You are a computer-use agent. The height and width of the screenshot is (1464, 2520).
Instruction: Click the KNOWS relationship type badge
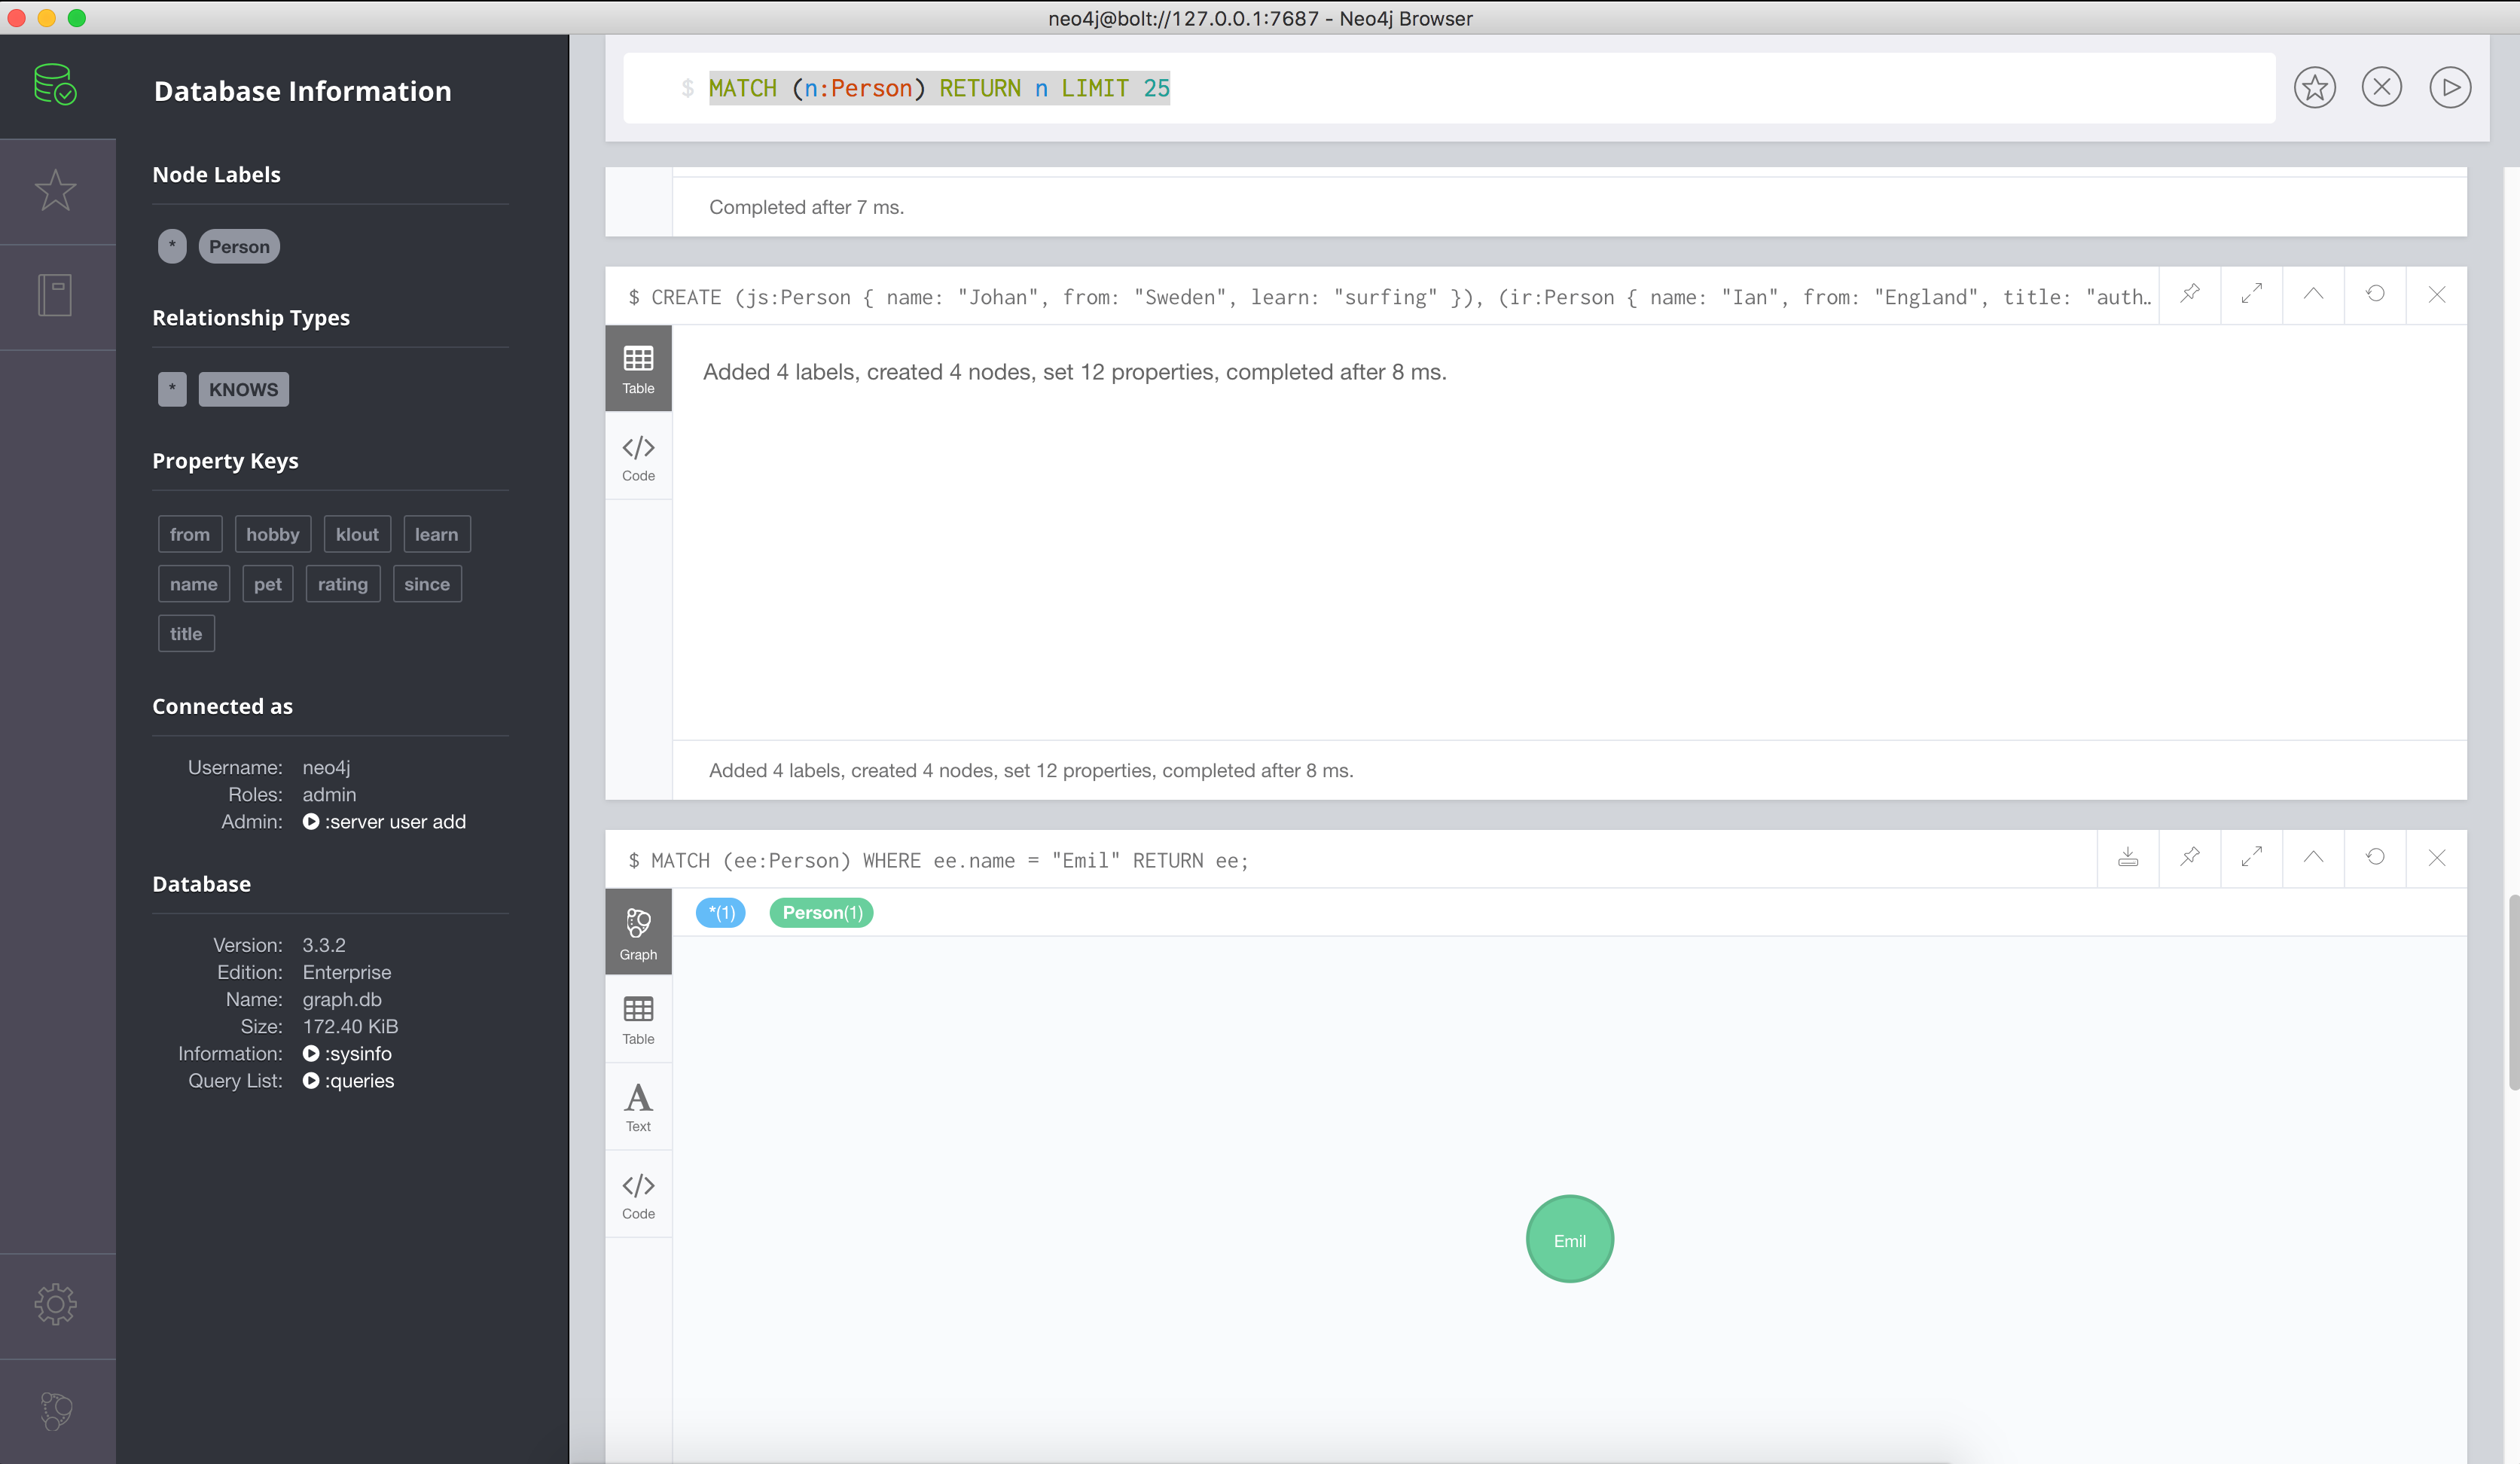[x=243, y=389]
